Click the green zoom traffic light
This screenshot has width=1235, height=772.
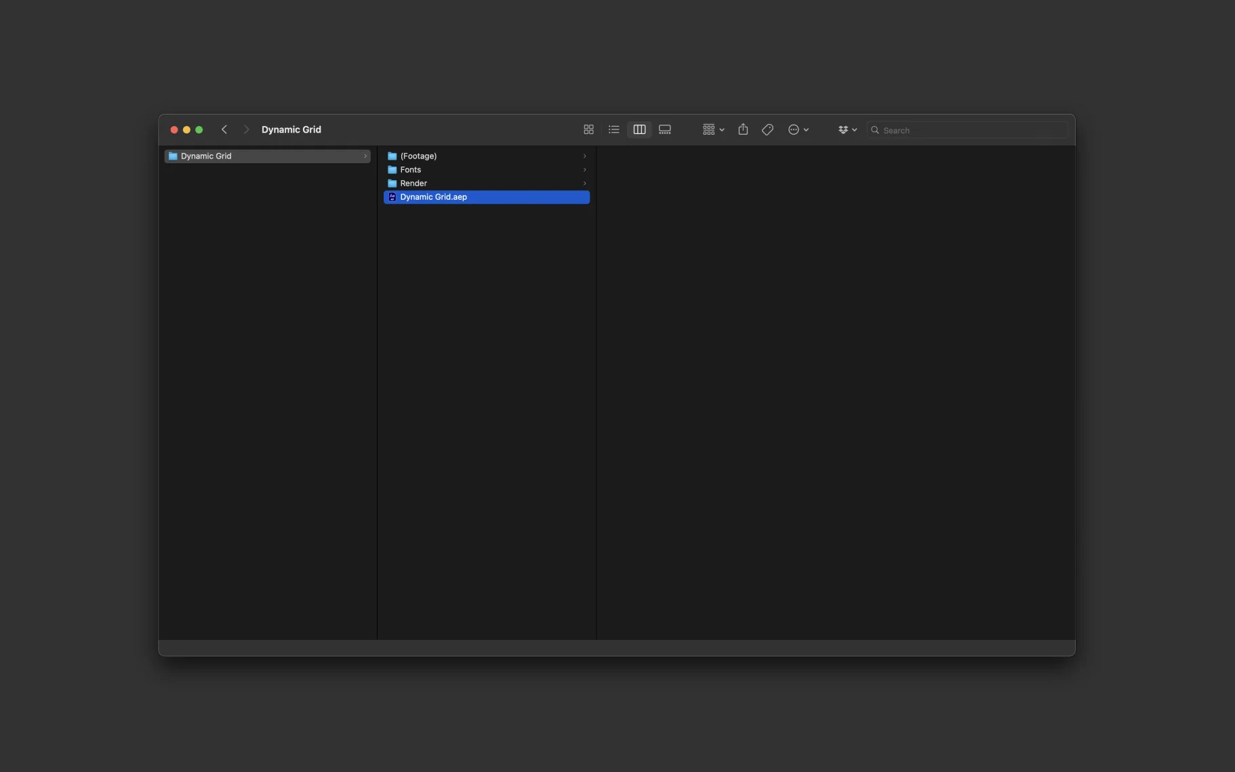click(x=199, y=129)
